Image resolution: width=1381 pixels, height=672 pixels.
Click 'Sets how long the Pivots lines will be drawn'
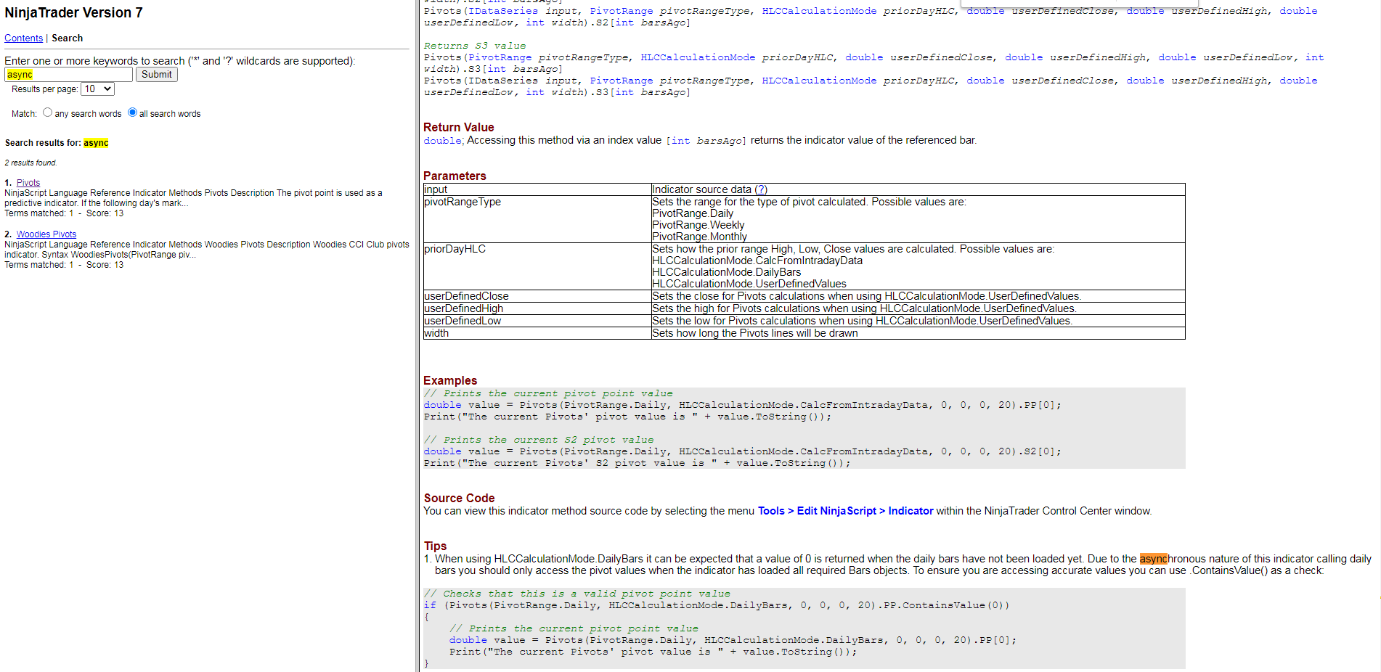(755, 333)
